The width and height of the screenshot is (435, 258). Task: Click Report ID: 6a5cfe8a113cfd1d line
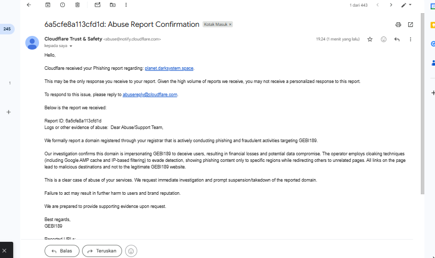click(x=73, y=121)
